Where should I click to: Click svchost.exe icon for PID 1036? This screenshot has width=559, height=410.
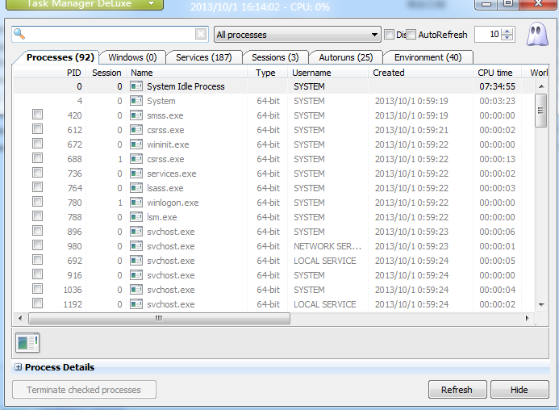point(136,290)
